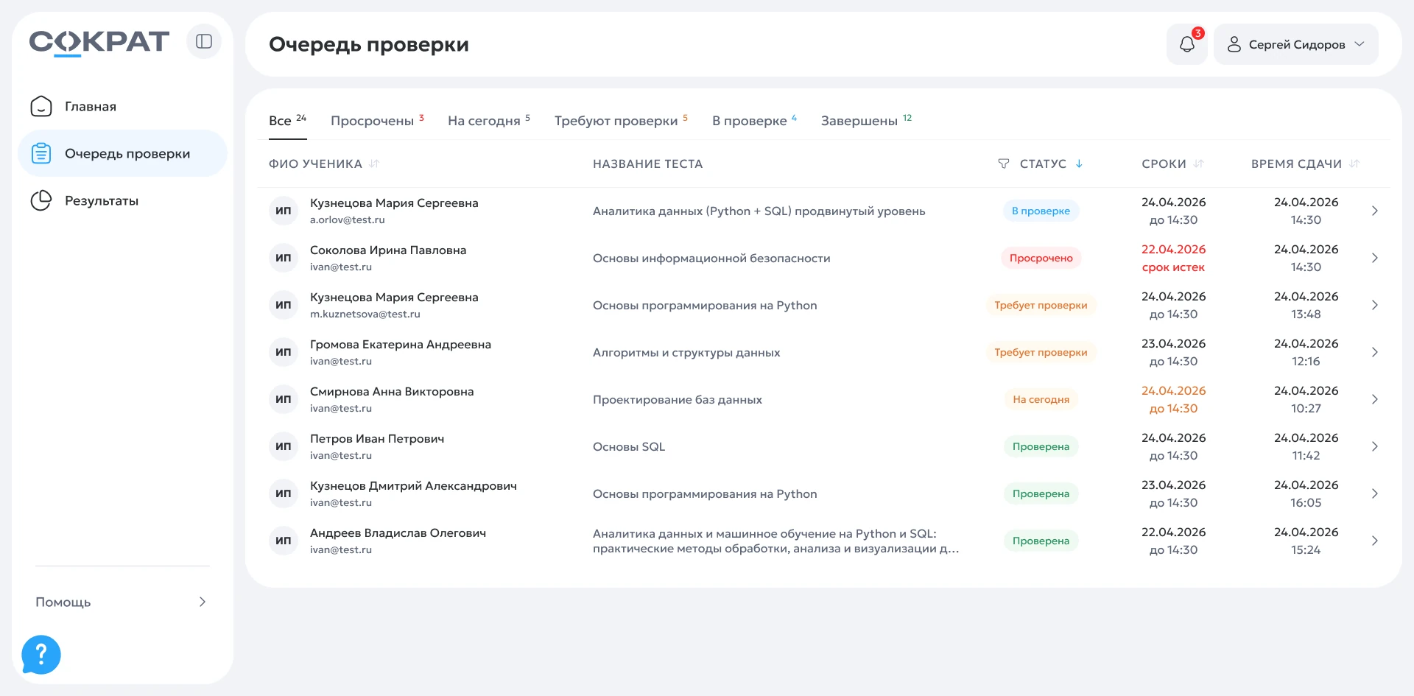Click avatar ИП for Смирнова Анна Викторовна
Viewport: 1414px width, 696px height.
284,399
